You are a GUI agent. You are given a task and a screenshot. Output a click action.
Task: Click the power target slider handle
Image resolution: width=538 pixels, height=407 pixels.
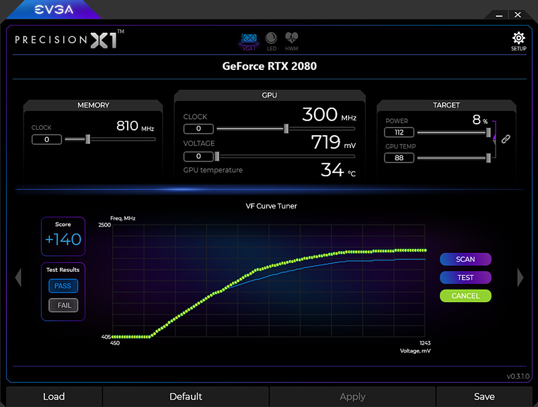tap(488, 133)
